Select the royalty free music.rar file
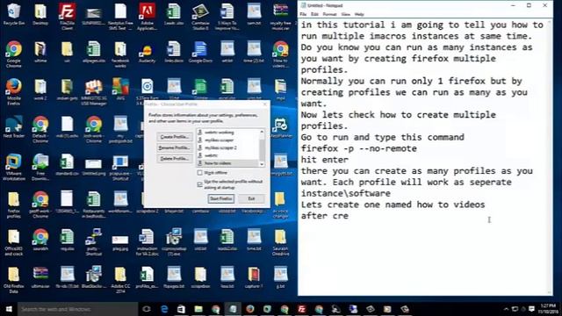The image size is (562, 316). click(x=280, y=16)
